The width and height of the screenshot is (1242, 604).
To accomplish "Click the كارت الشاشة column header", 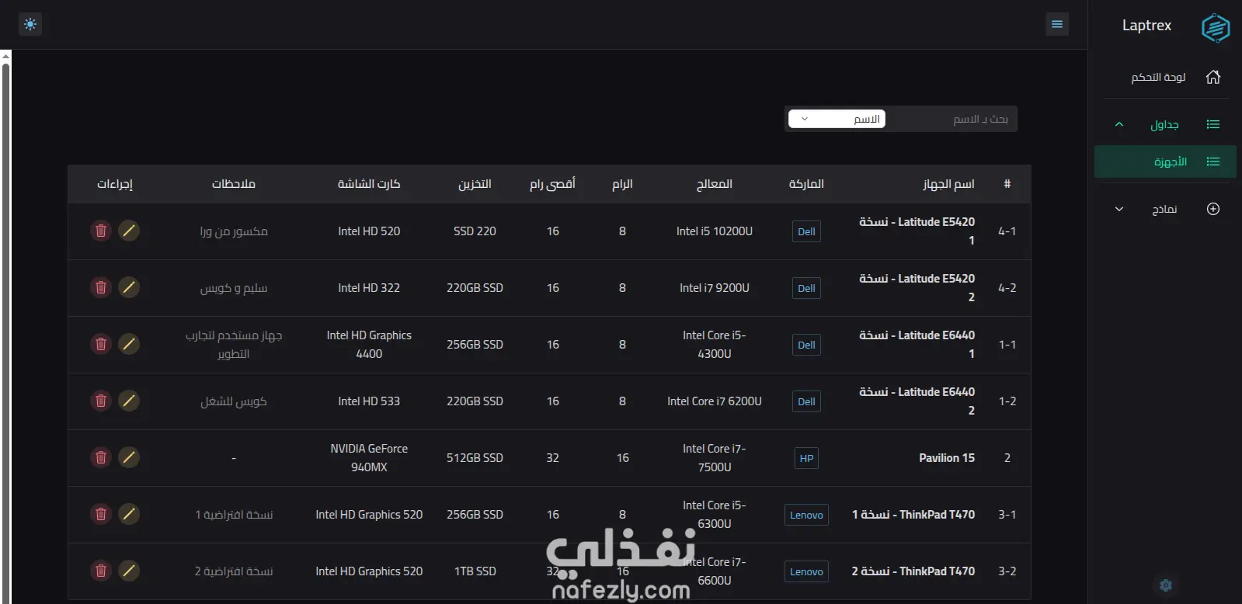I will (369, 184).
